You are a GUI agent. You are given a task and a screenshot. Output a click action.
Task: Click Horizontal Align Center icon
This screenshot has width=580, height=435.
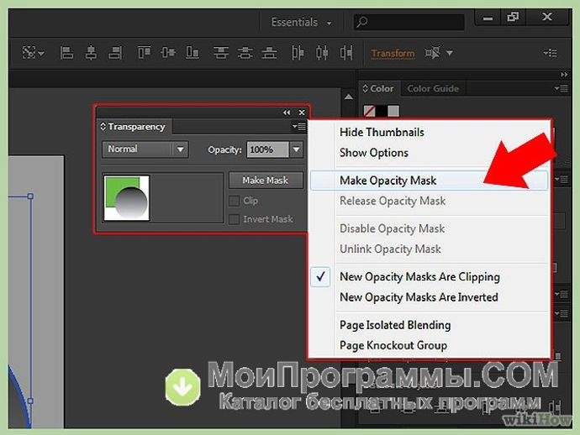(x=91, y=53)
